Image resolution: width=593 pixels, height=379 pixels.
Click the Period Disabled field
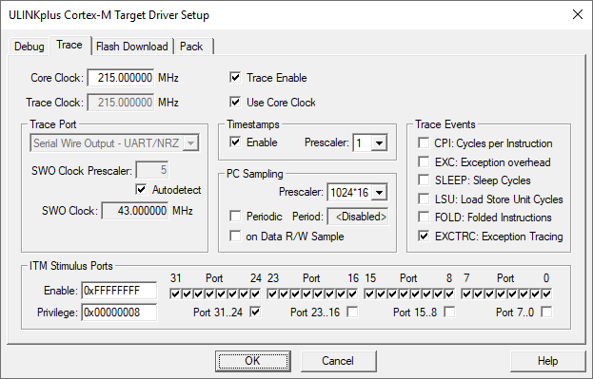click(357, 217)
